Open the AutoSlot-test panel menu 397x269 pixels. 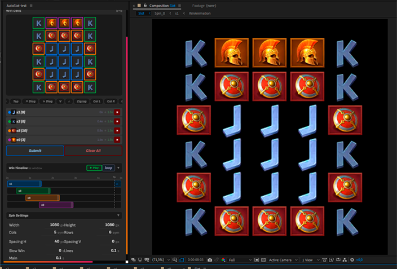[31, 6]
